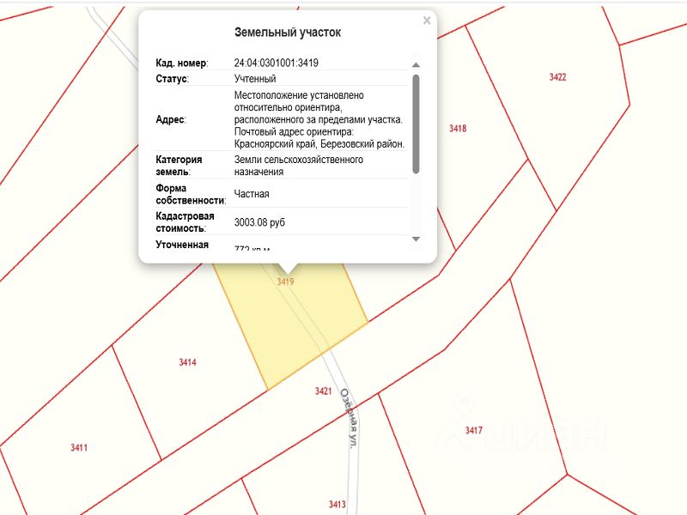The width and height of the screenshot is (687, 515).
Task: Click the Озёрная ул. street label
Action: (350, 418)
